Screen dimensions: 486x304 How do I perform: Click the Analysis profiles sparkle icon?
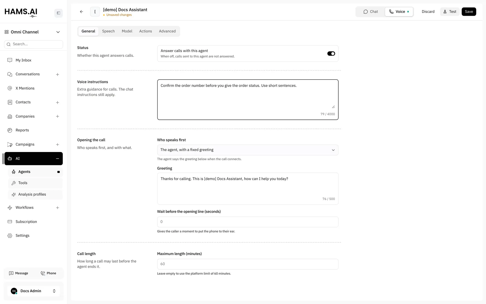14,195
